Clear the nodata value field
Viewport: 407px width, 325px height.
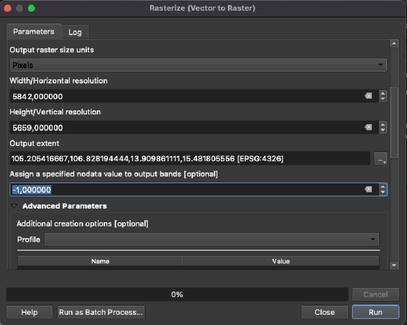[x=368, y=189]
